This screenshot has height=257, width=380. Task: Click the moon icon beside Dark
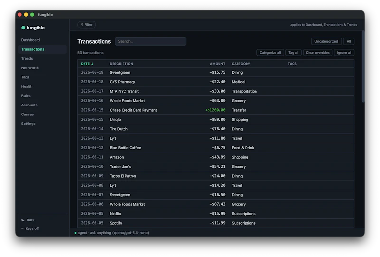pos(23,220)
